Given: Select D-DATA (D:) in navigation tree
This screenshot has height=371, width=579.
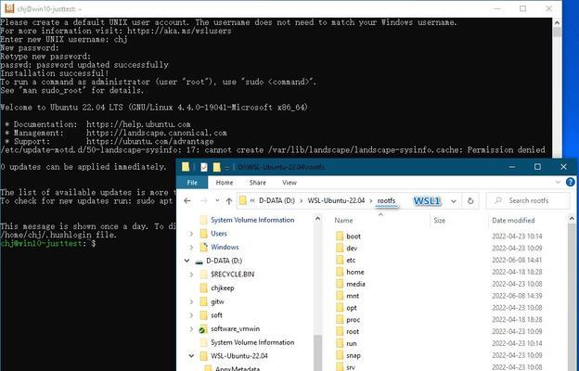Looking at the screenshot, I should tap(224, 261).
